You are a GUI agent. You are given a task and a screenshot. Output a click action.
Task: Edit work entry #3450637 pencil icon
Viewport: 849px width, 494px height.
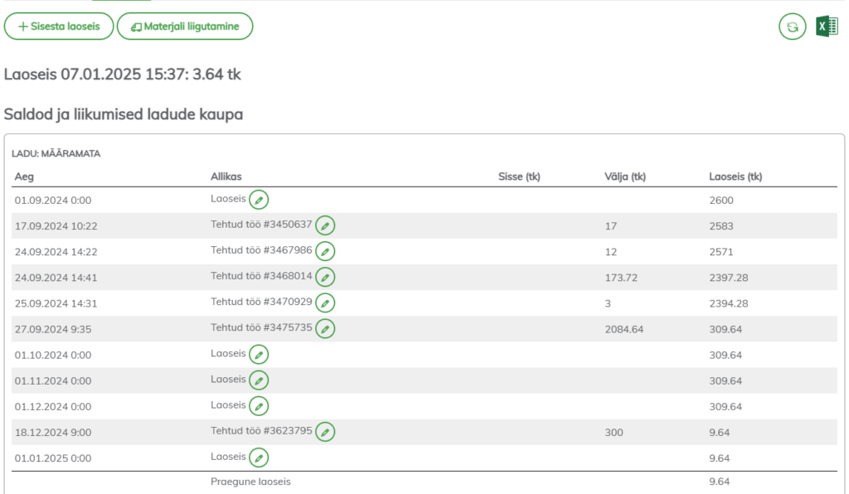pos(326,225)
